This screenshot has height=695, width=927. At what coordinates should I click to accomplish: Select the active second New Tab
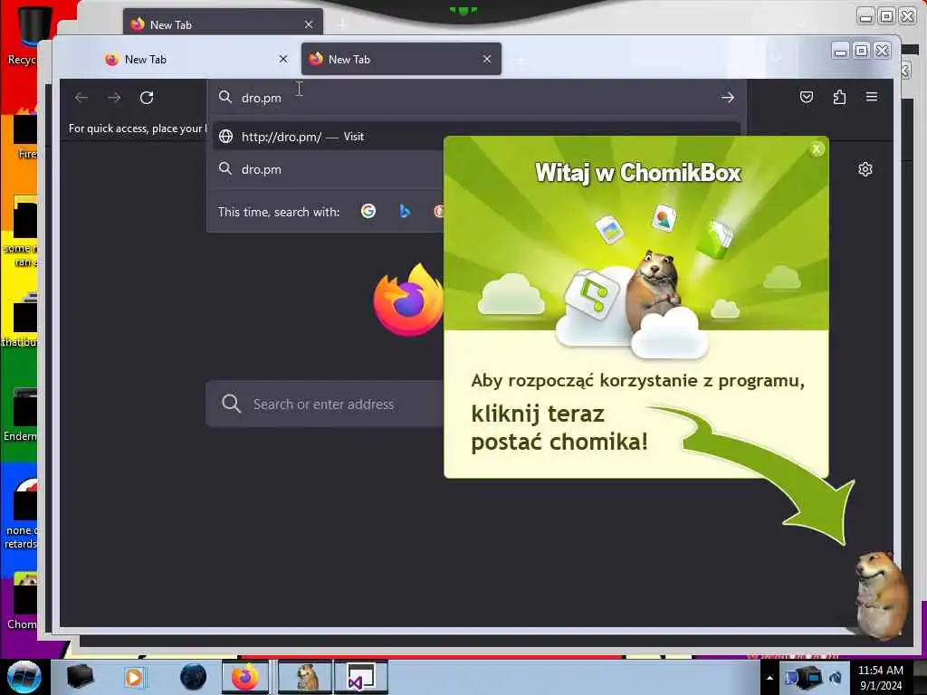(401, 59)
